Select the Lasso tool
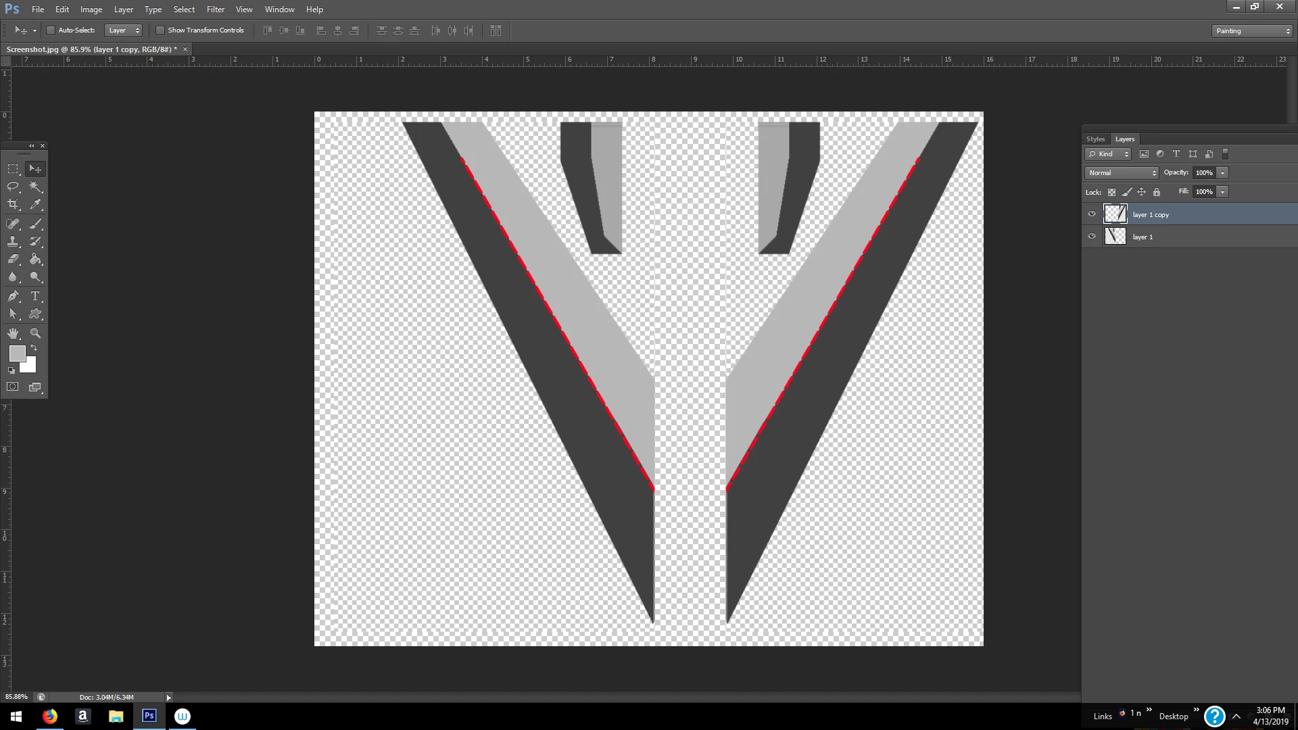Screen dimensions: 1298x730 [x=13, y=187]
